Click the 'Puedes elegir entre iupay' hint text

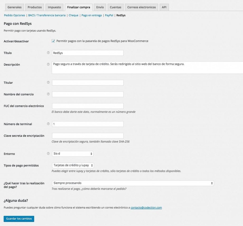coord(116,171)
